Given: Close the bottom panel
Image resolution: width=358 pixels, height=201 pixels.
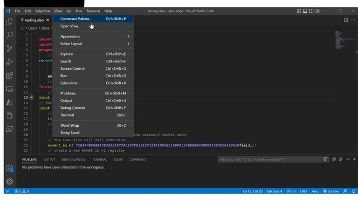Looking at the screenshot, I should 354,159.
